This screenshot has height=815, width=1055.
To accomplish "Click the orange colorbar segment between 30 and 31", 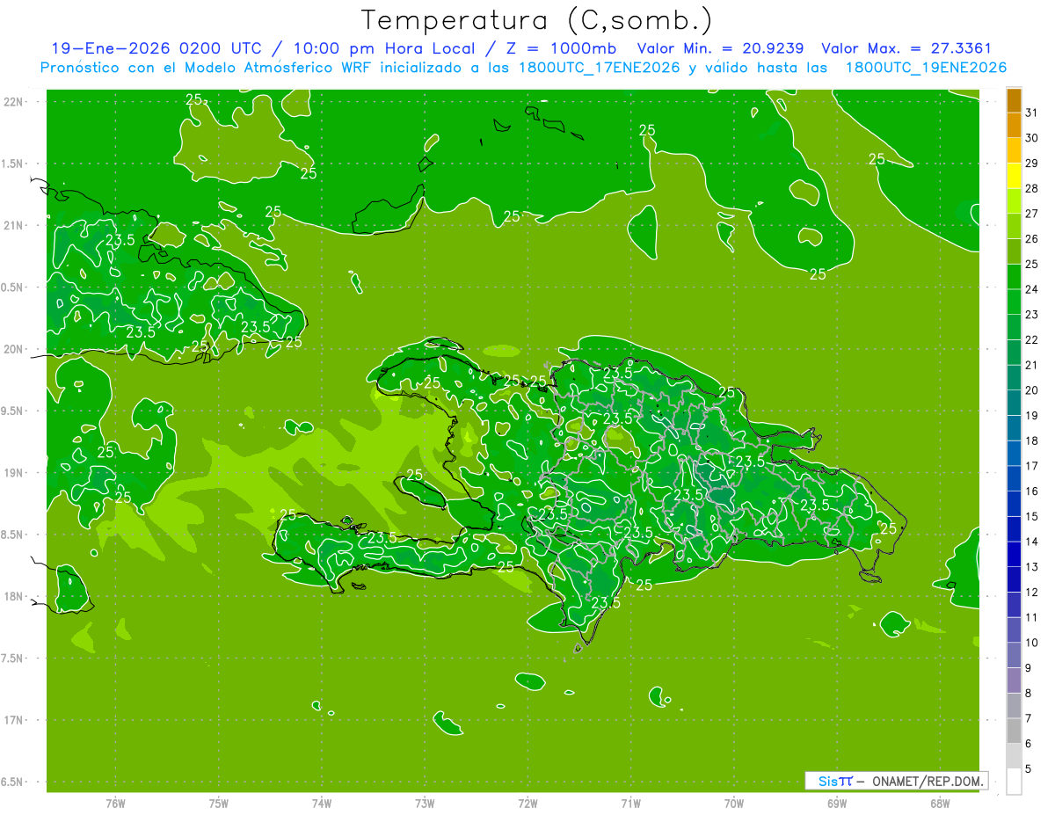I will (x=1014, y=125).
